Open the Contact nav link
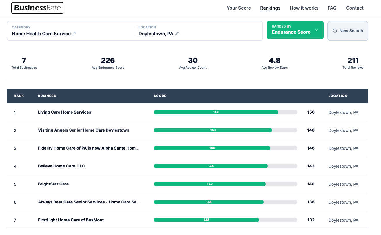Image resolution: width=381 pixels, height=235 pixels. coord(355,8)
